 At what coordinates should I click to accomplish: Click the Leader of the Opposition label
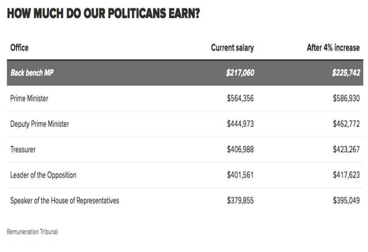pos(43,175)
